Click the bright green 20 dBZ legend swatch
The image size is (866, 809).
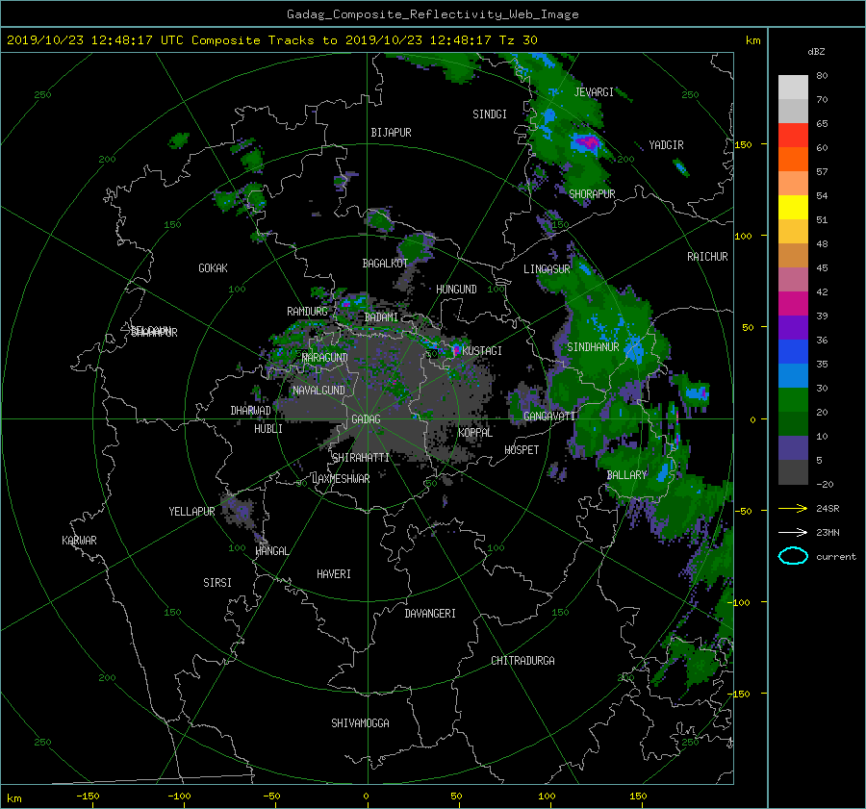pos(793,400)
